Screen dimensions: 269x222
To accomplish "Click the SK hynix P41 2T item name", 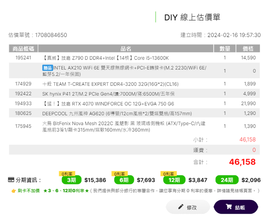I will coord(108,94).
